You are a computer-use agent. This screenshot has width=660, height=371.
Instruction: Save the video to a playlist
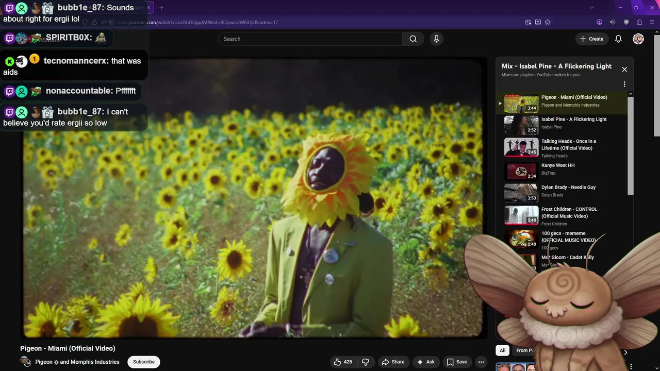click(x=457, y=362)
